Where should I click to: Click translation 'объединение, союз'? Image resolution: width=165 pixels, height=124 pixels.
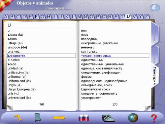coord(96,85)
